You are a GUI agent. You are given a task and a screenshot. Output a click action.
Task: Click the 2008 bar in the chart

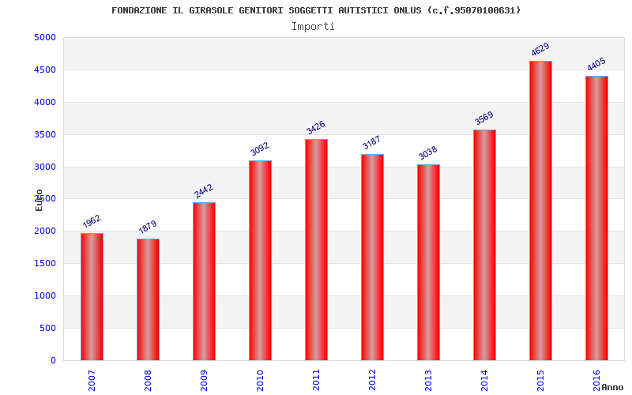[x=148, y=299]
